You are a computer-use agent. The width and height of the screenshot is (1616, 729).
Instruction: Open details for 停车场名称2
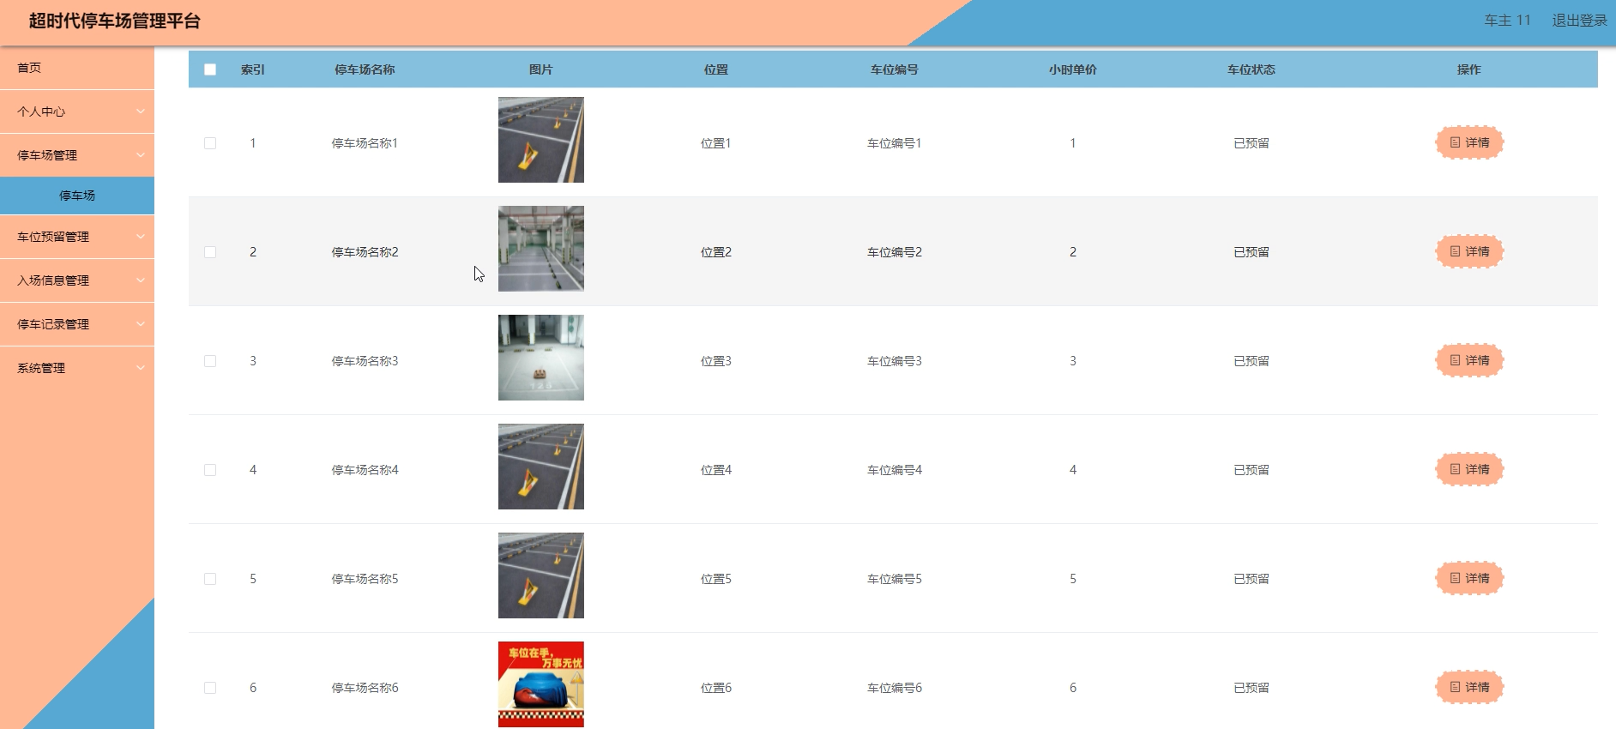coord(1469,251)
